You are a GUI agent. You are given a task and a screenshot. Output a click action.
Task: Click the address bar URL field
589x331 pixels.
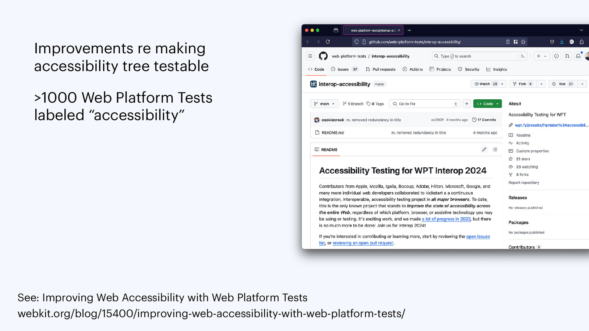point(440,42)
